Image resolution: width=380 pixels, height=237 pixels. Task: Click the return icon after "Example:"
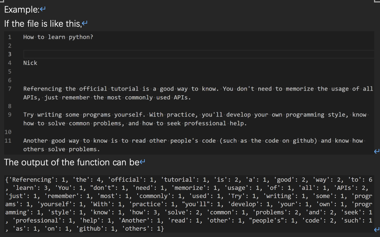(42, 8)
